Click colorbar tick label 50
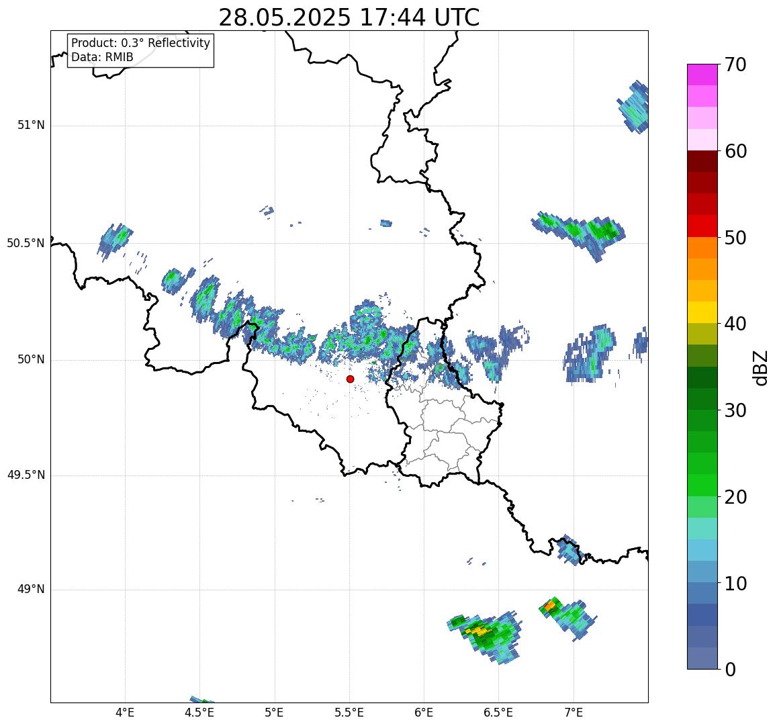The image size is (777, 726). coord(735,237)
